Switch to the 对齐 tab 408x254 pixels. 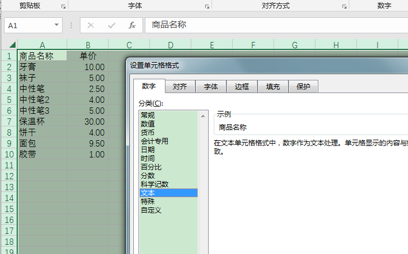click(179, 86)
